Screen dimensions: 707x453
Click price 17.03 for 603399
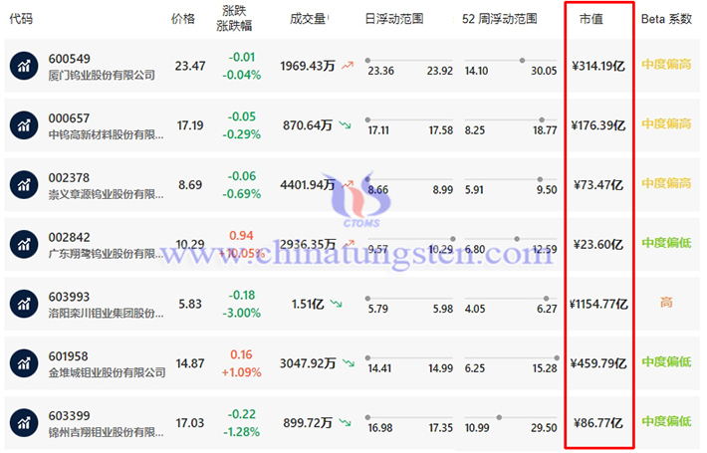click(x=190, y=423)
